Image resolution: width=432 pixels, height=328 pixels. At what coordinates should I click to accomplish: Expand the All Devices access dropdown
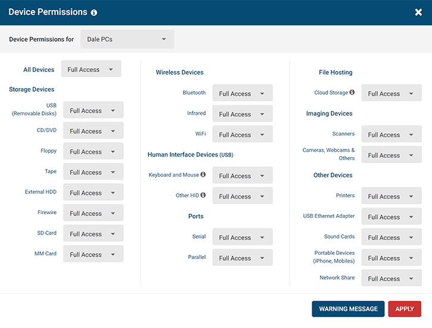[91, 69]
